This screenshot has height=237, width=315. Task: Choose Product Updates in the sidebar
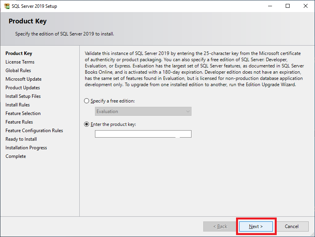[23, 88]
